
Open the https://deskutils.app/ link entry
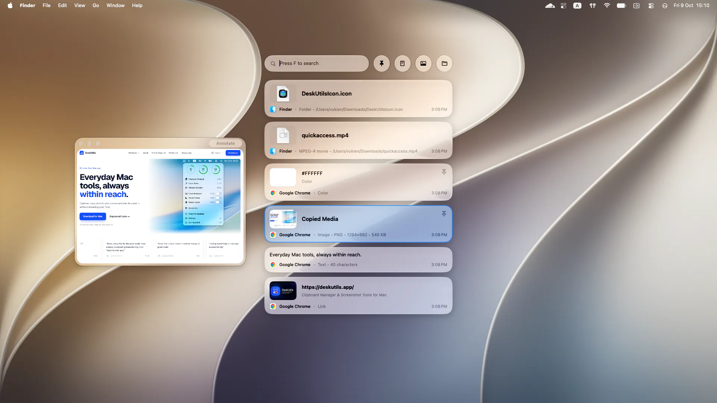(x=358, y=296)
